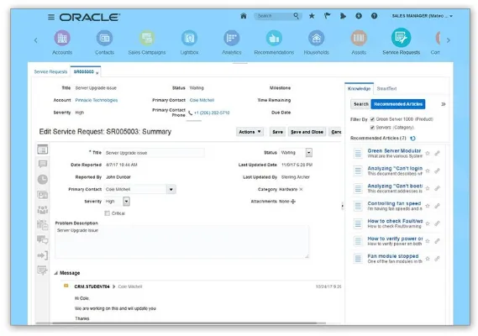The width and height of the screenshot is (478, 336).
Task: Select the Summary sidebar icon
Action: click(43, 150)
